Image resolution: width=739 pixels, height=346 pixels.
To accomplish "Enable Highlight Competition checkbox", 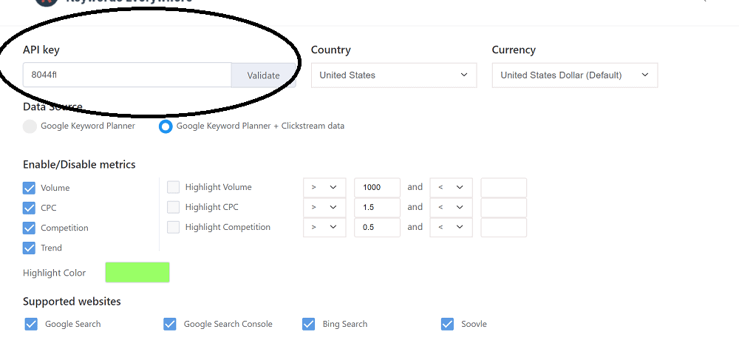I will [x=174, y=227].
